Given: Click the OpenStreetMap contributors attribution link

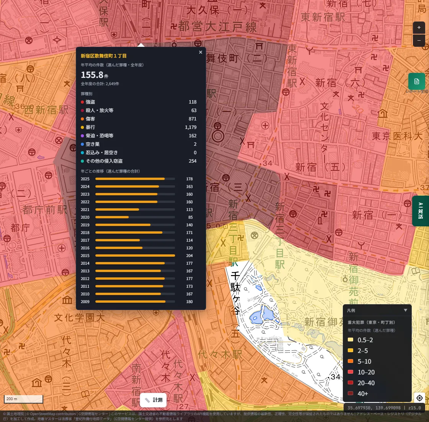Looking at the screenshot, I should [x=53, y=414].
